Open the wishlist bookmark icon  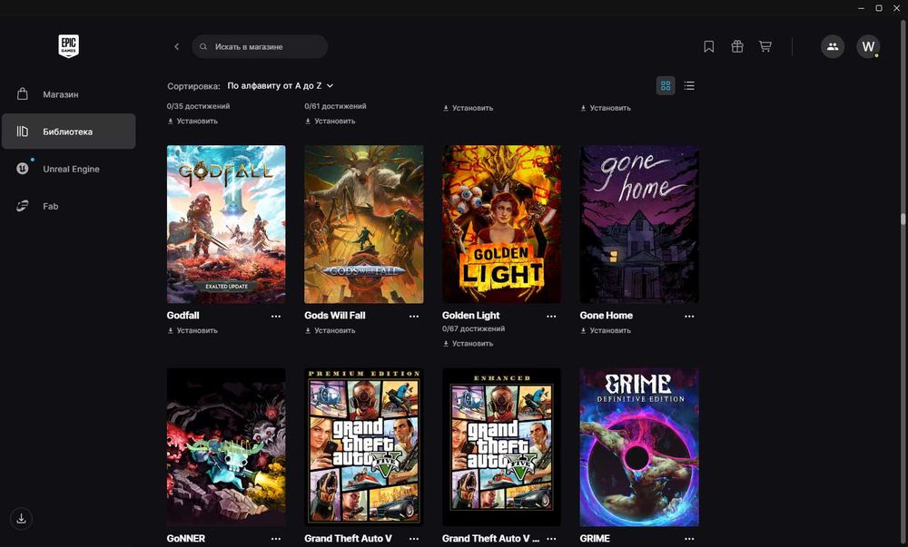pos(708,47)
